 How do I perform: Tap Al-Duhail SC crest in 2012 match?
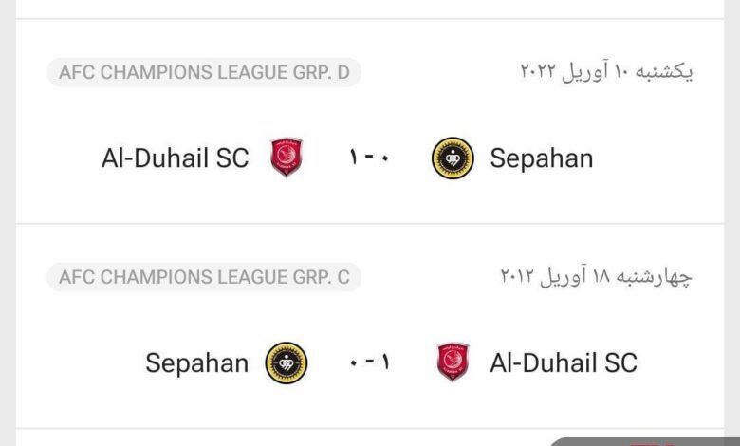click(453, 362)
